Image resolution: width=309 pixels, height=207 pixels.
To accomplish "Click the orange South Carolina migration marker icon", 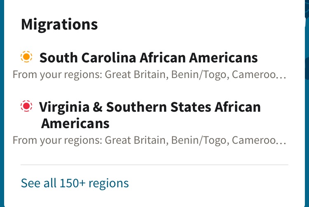I will point(26,57).
